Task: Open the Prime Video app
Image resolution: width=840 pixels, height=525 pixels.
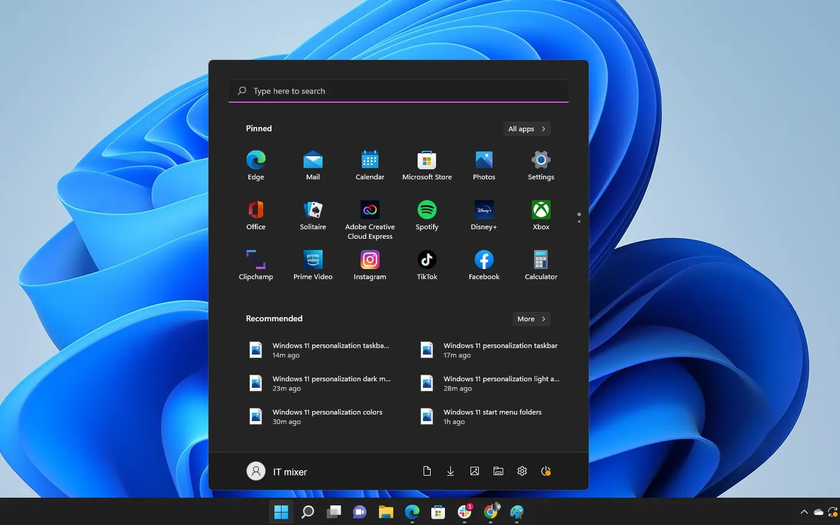Action: click(x=312, y=265)
